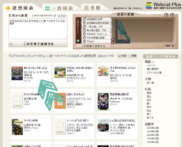Select the shelf book 古田織部四百年忌図録
Screen dimensions: 183x147
[x=96, y=23]
